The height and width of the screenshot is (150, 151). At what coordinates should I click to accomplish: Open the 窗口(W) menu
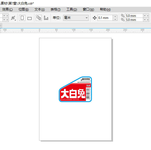point(88,10)
